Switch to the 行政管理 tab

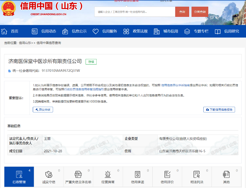(x=19, y=177)
